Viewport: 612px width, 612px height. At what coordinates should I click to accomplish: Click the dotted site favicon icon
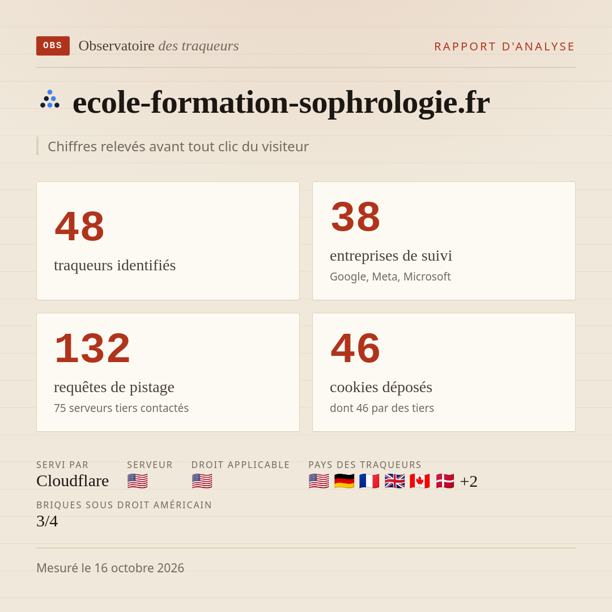50,99
